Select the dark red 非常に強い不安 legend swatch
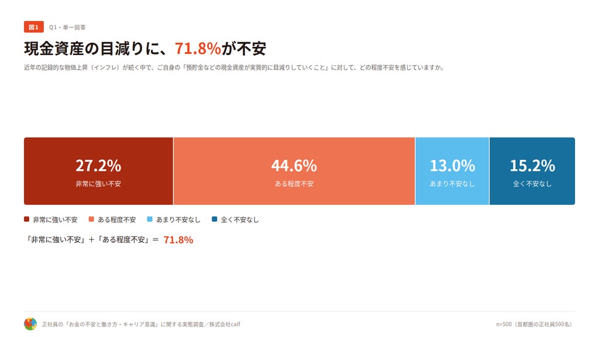 [x=26, y=219]
